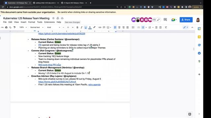Increase the font size with plus

tap(73, 27)
